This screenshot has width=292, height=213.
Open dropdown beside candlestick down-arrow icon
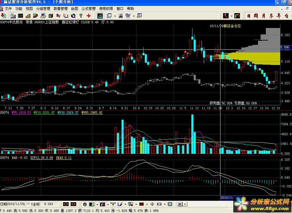231,16
